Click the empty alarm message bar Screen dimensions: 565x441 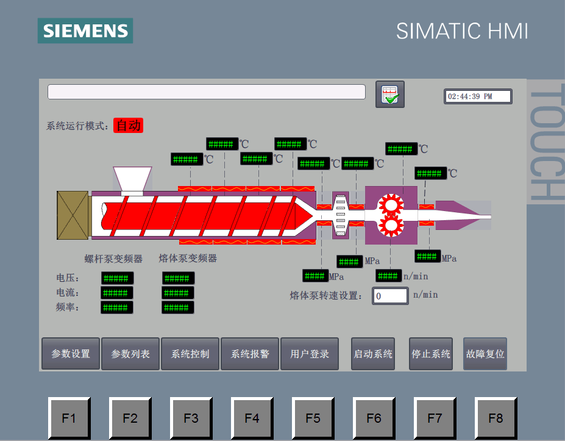pyautogui.click(x=206, y=91)
